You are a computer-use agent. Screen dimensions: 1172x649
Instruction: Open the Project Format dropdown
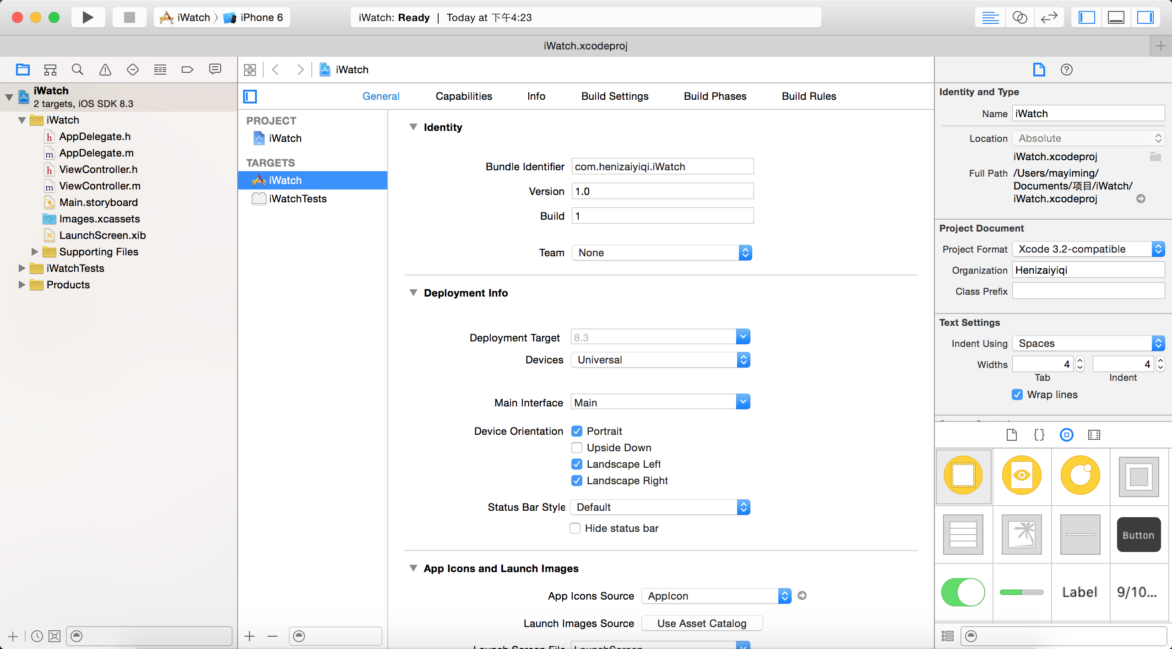click(x=1089, y=249)
